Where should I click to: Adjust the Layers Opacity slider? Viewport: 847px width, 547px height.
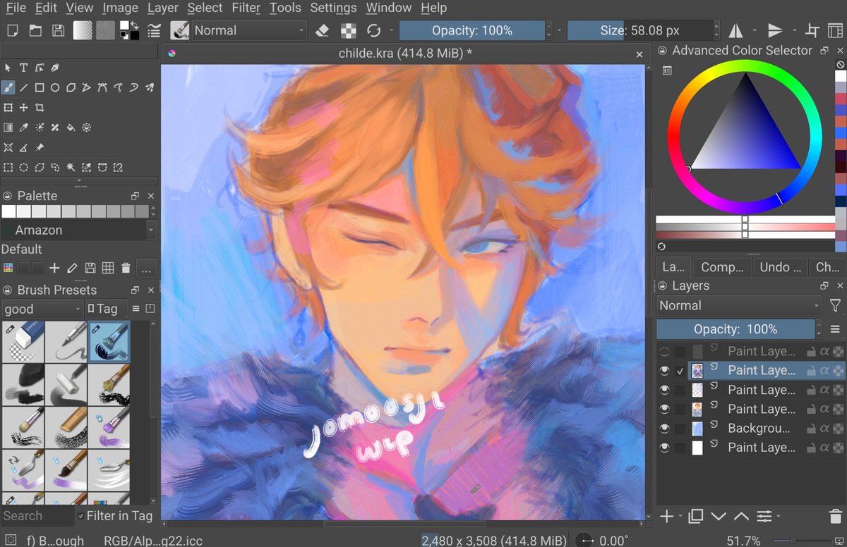point(735,329)
